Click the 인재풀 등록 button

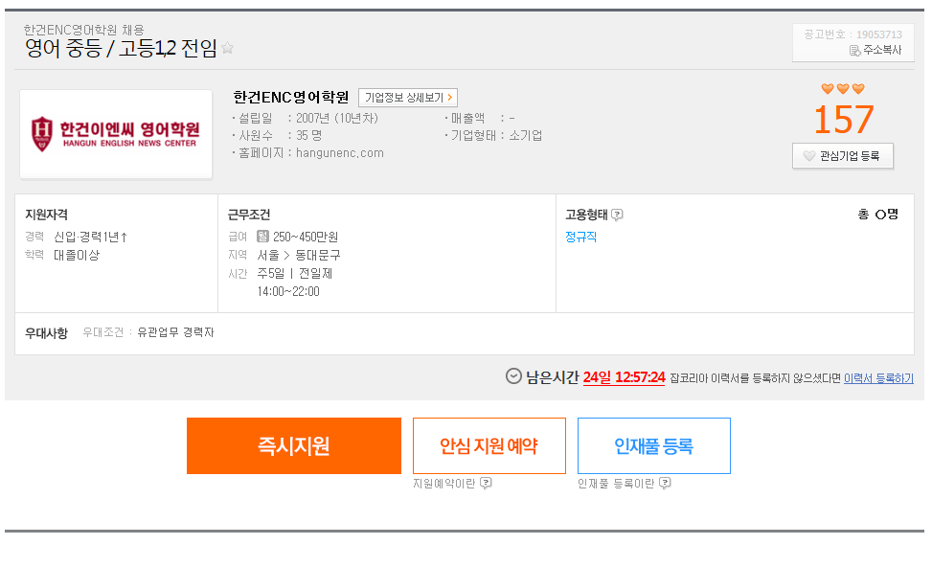tap(654, 445)
